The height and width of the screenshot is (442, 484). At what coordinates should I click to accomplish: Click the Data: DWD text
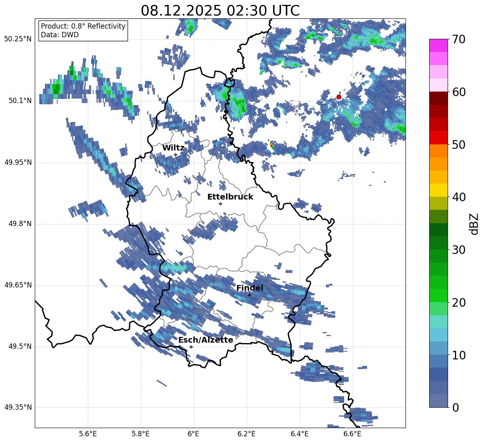(60, 35)
